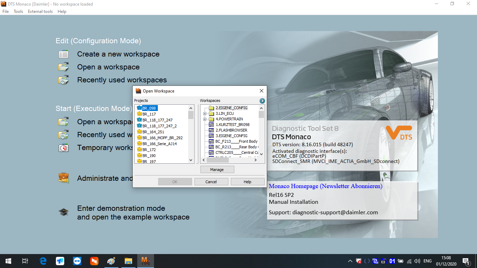The width and height of the screenshot is (477, 268).
Task: Click the Wi-Fi network tray icon
Action: (409, 261)
